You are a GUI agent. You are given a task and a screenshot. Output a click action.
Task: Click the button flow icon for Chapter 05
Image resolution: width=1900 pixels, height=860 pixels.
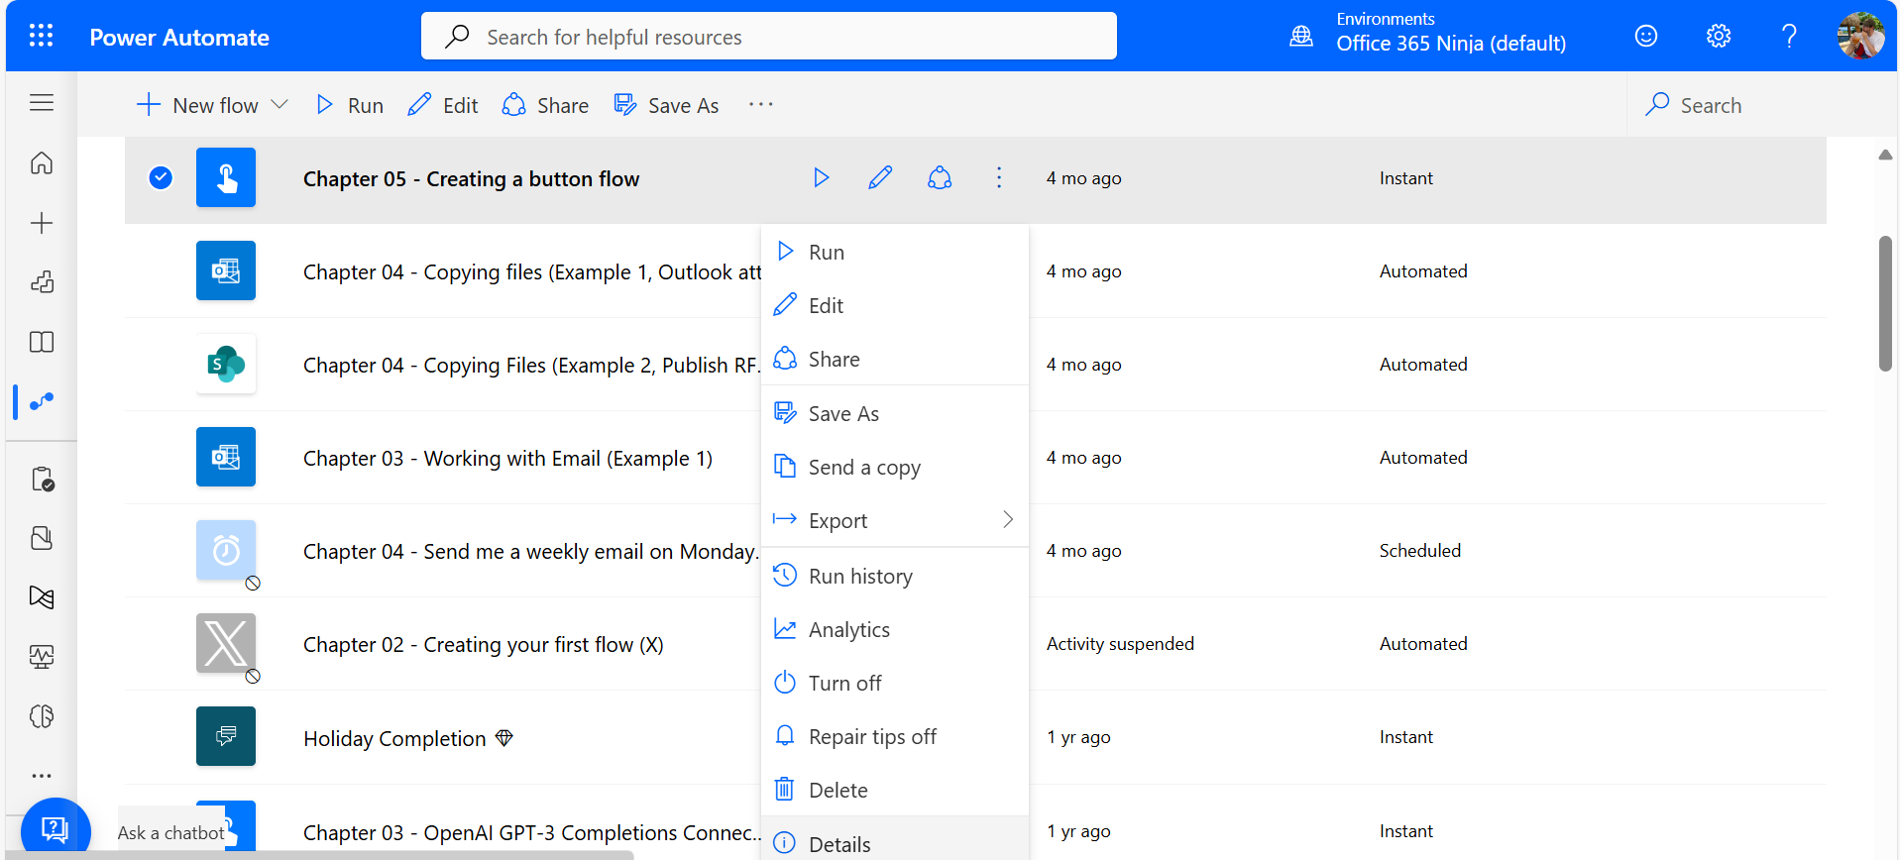pos(226,177)
